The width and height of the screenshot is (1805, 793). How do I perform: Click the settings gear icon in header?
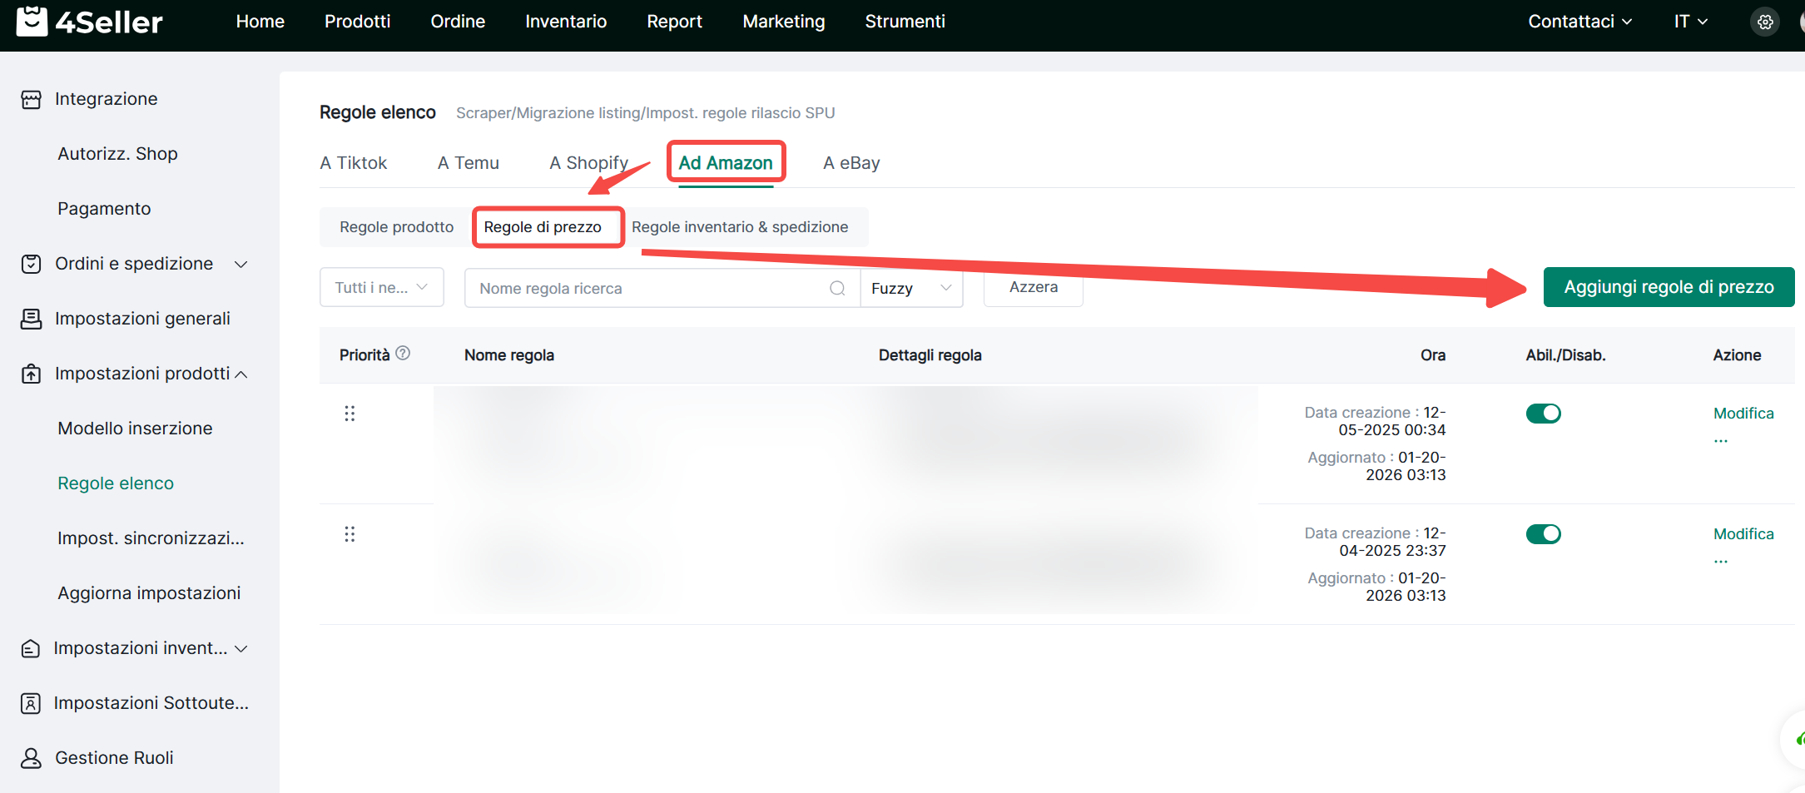1764,22
